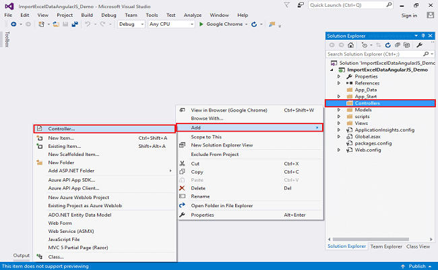The image size is (438, 270).
Task: Open the File menu
Action: coord(8,15)
